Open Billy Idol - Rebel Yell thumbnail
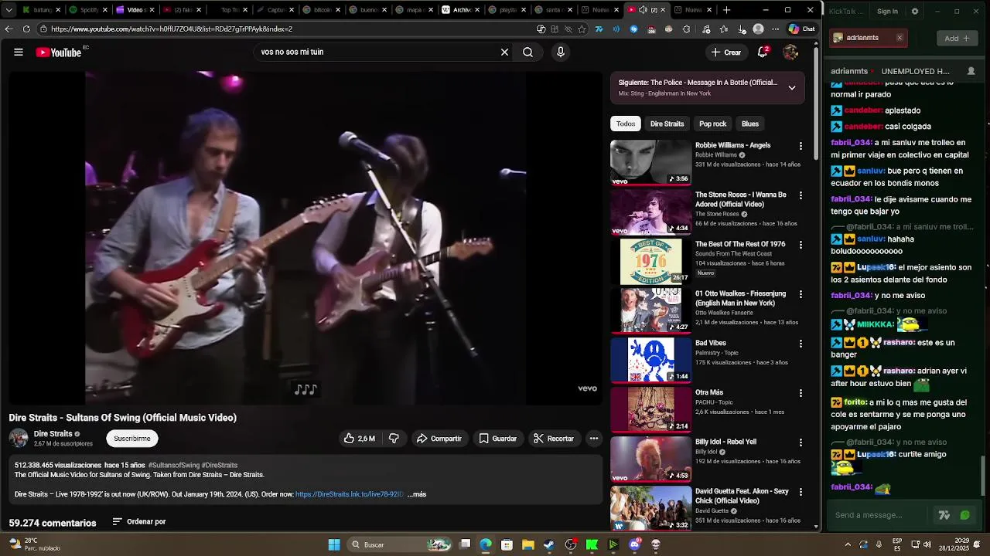This screenshot has height=556, width=990. [x=650, y=459]
